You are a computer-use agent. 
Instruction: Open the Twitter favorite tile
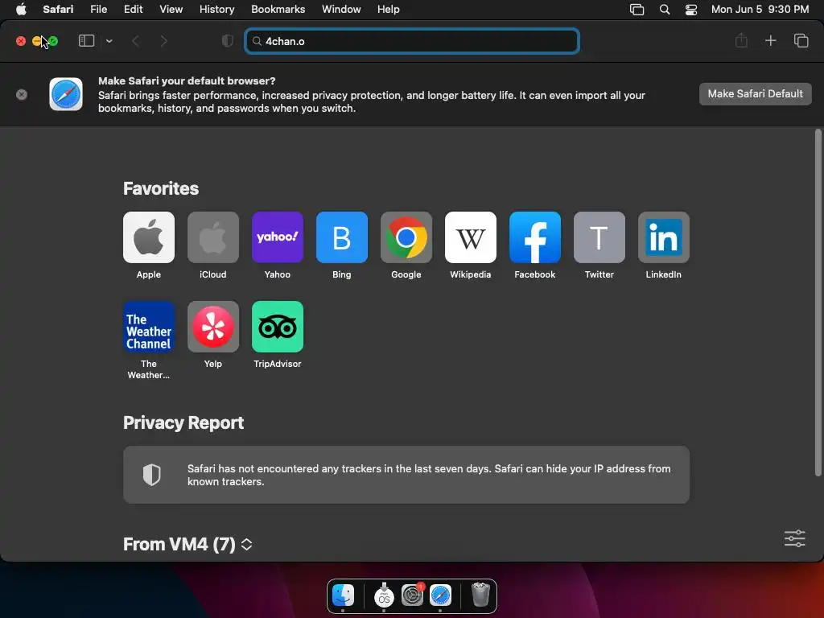tap(599, 237)
